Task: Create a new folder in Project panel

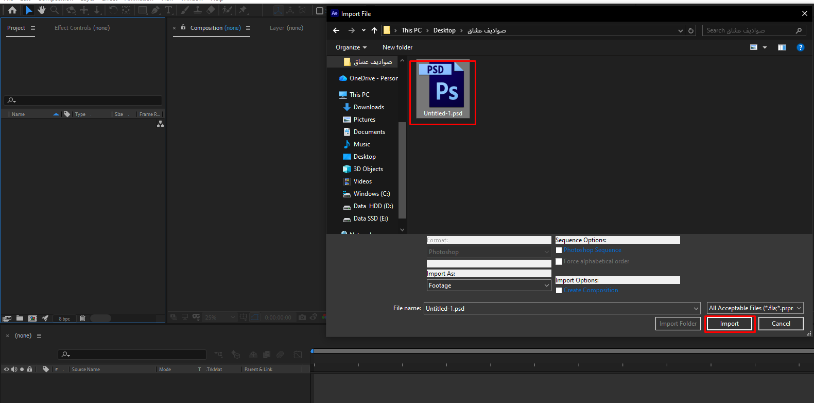Action: click(20, 318)
